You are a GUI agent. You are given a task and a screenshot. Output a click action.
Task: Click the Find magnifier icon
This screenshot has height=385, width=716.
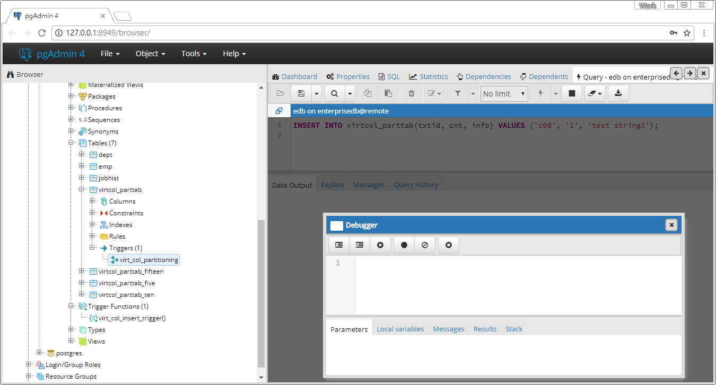[x=335, y=94]
